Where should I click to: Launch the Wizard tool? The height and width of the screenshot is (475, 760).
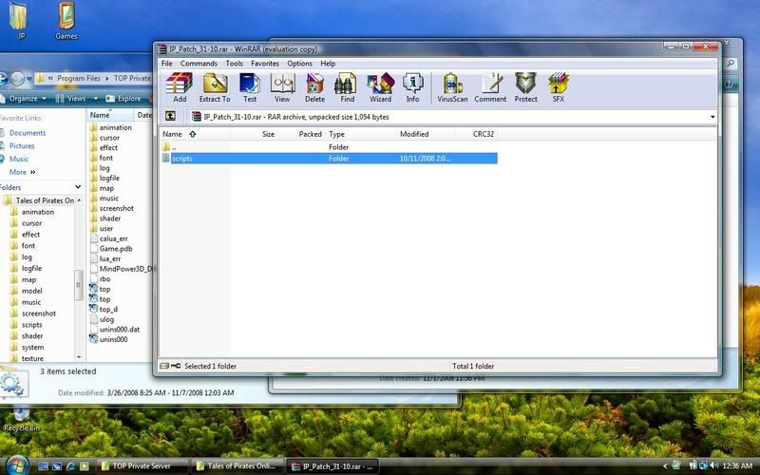[x=380, y=86]
